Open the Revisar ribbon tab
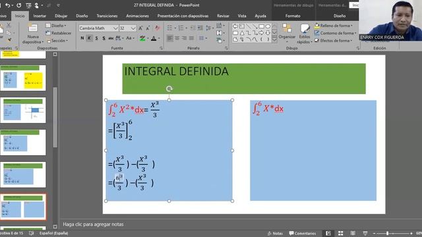The width and height of the screenshot is (422, 237). [x=223, y=16]
